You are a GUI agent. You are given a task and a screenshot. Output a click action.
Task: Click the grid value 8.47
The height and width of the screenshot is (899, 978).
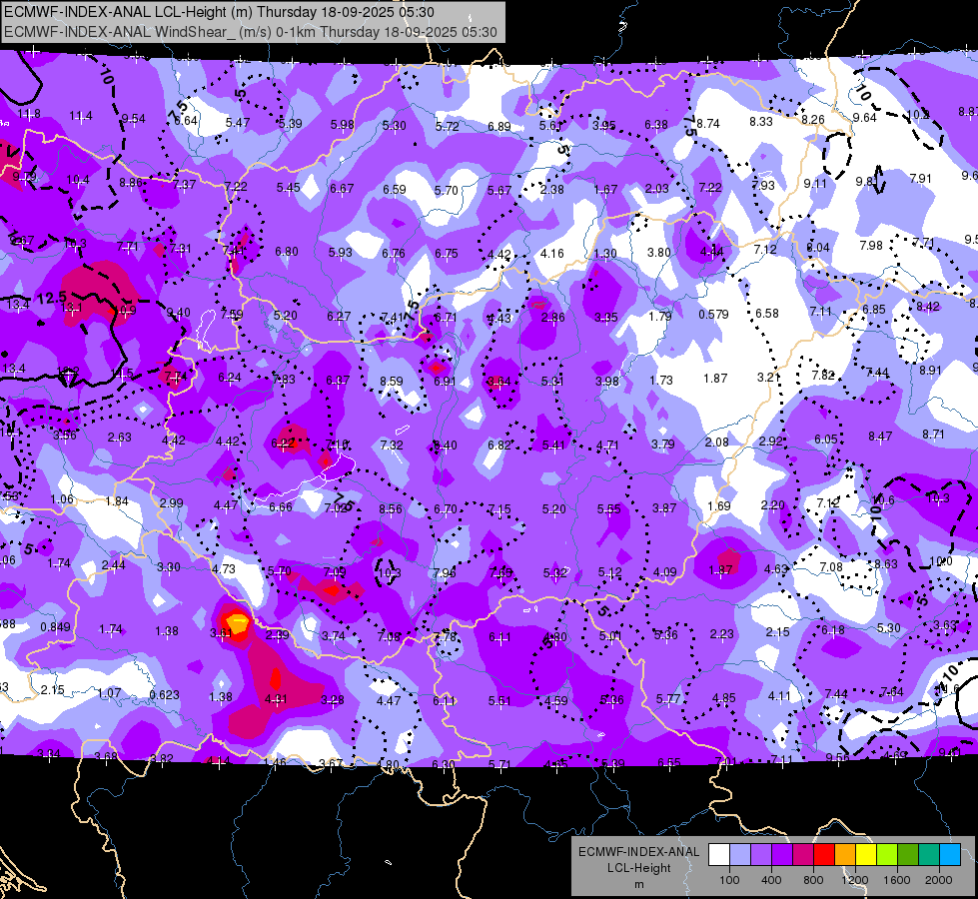pyautogui.click(x=880, y=437)
